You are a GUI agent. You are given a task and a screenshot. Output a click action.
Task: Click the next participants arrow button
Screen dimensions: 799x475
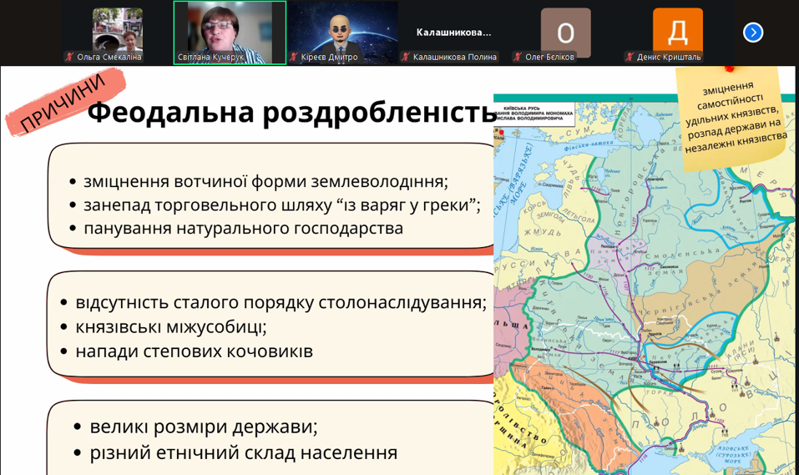pos(752,33)
